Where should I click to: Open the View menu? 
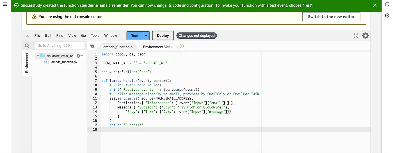pos(72,36)
